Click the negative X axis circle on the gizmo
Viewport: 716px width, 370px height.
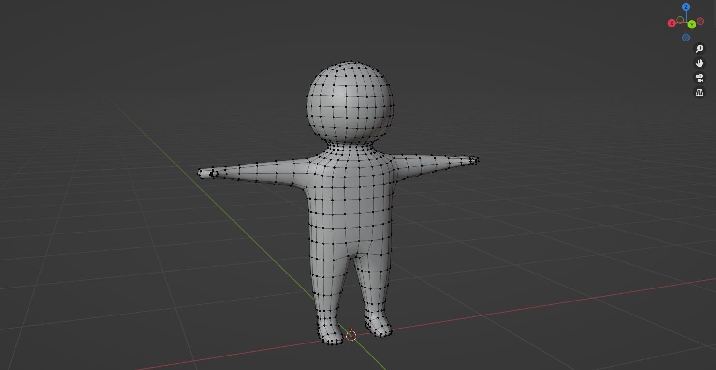pos(700,21)
